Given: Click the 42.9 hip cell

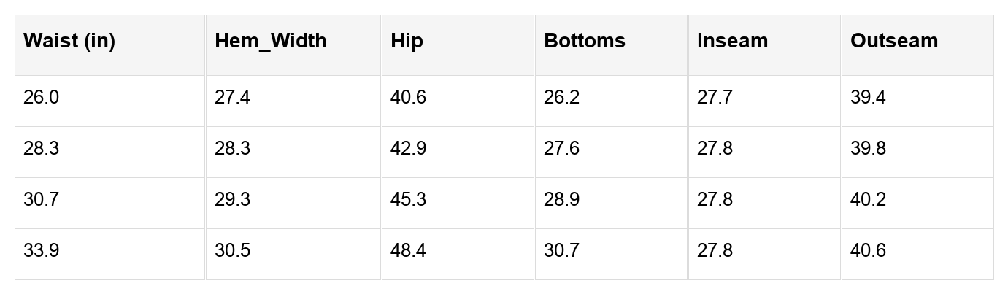Looking at the screenshot, I should pos(409,149).
